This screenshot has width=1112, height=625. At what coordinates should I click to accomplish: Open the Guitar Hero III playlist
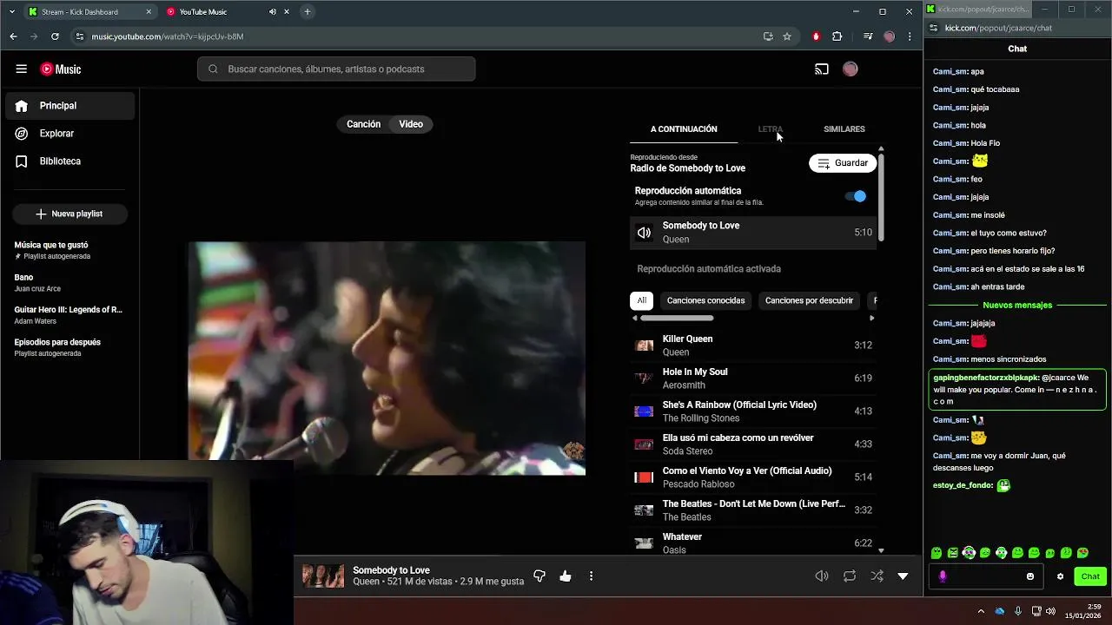coord(69,314)
